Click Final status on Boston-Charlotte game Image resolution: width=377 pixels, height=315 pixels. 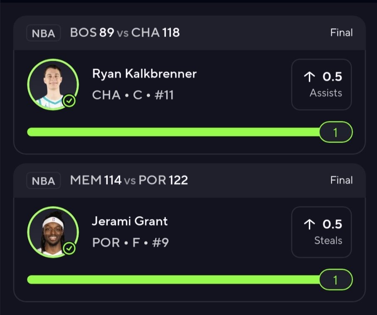coord(341,33)
